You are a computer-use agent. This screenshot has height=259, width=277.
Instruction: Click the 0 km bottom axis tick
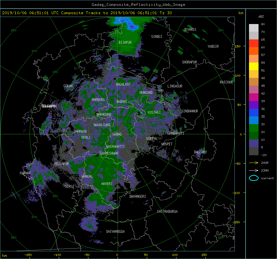click(117, 255)
